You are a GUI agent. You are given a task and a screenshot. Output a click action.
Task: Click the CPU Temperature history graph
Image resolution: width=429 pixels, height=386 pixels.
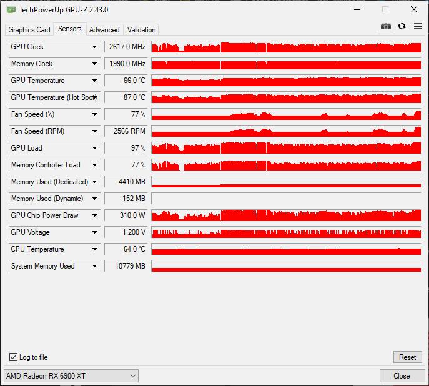pos(286,249)
